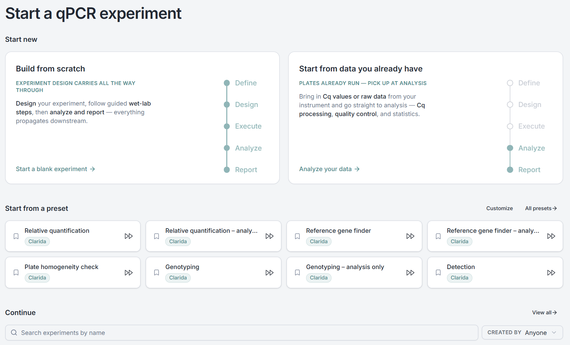Click Clarida tag under Relative quantification
Screen dimensions: 570x345
pyautogui.click(x=37, y=242)
